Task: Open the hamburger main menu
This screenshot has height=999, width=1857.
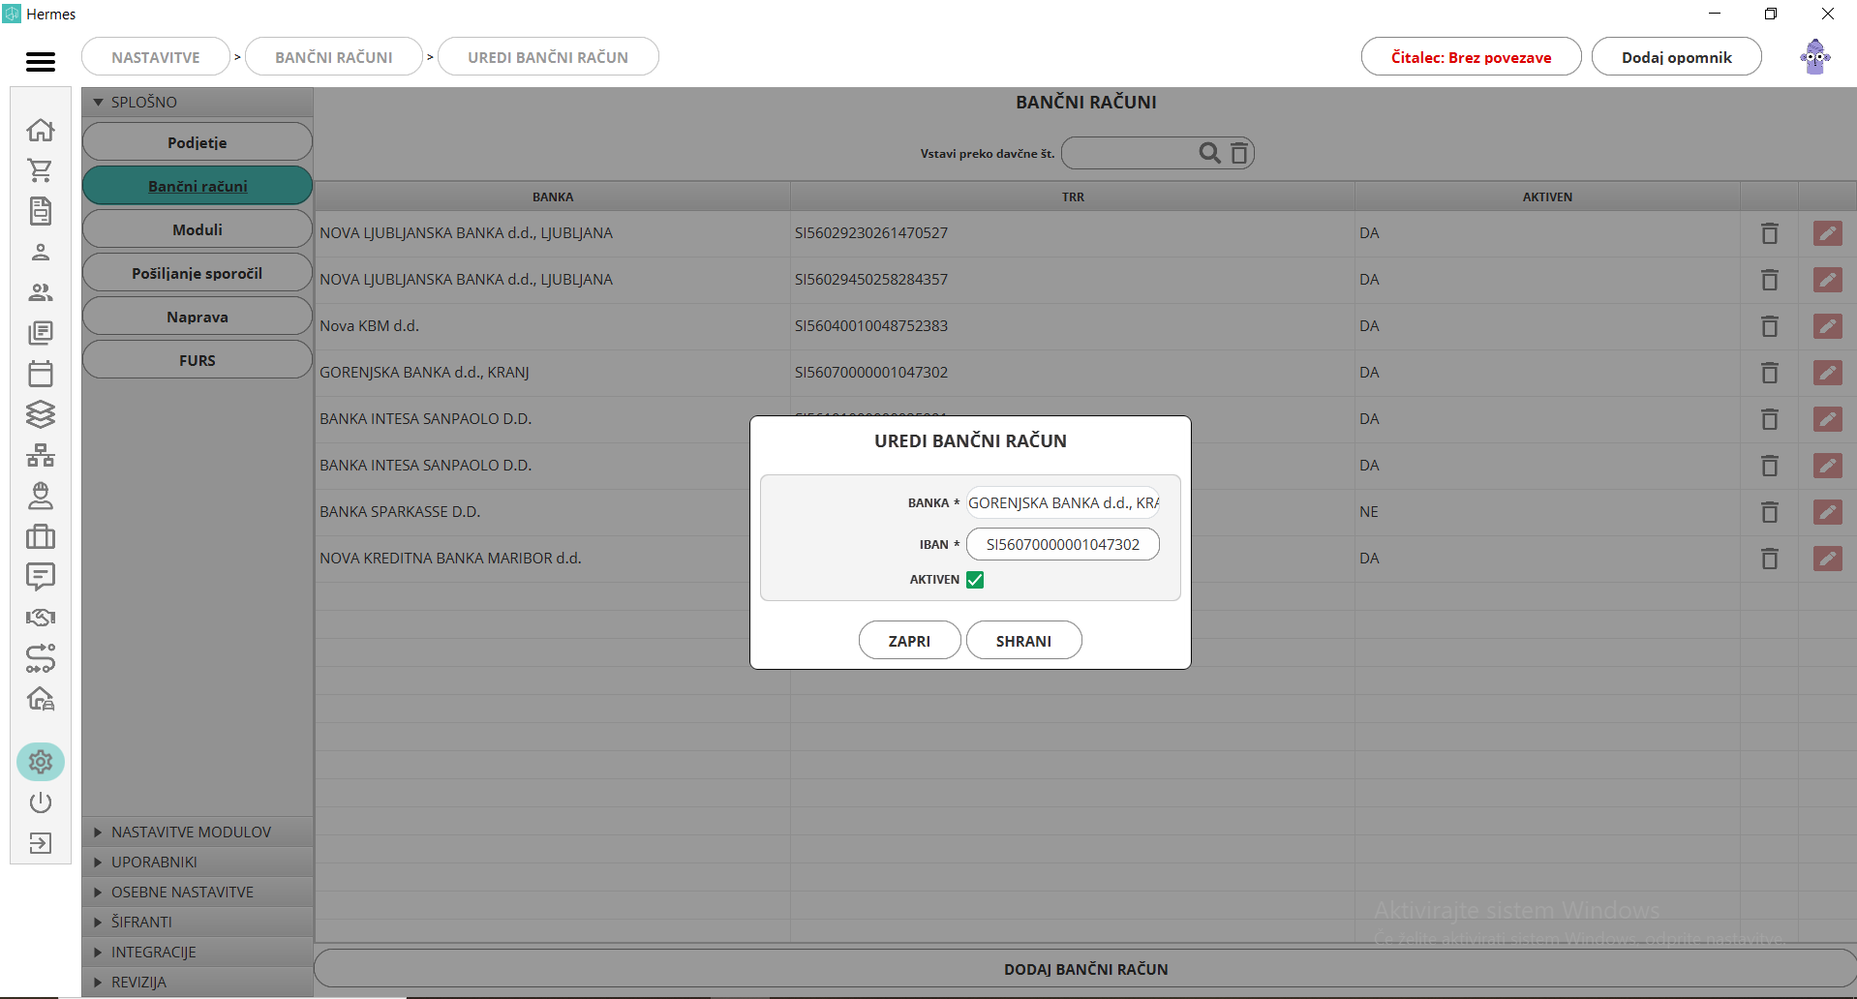Action: [41, 62]
